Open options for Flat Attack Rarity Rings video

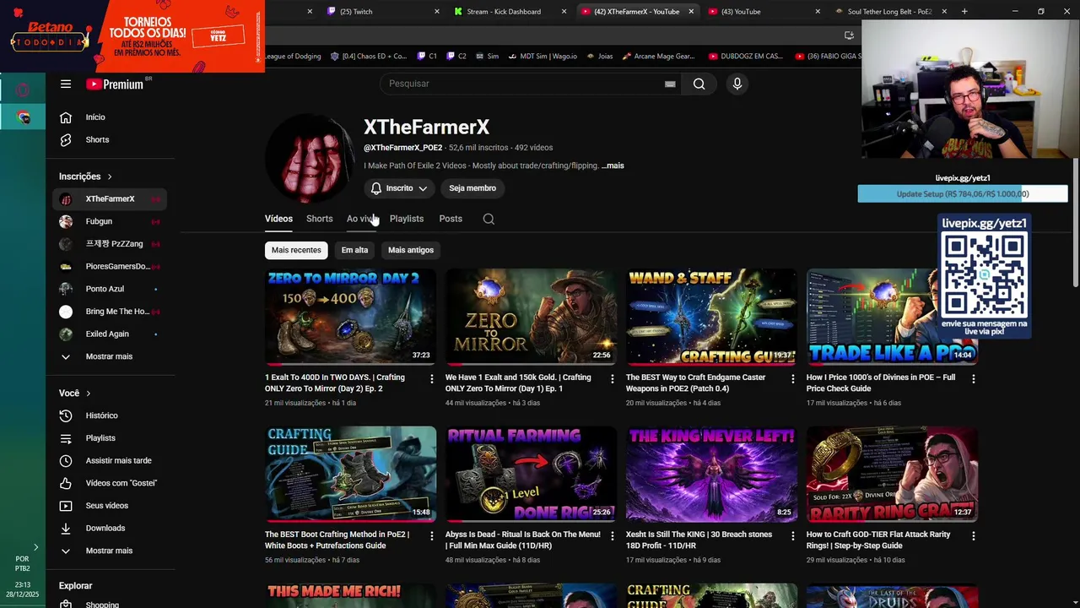pyautogui.click(x=973, y=536)
